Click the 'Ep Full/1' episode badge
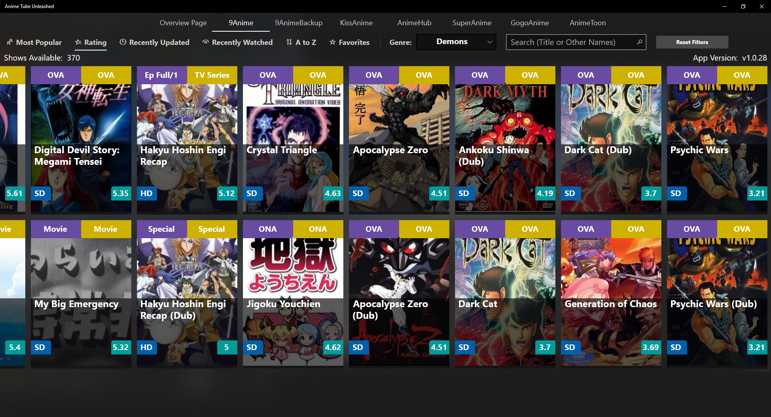This screenshot has width=771, height=417. (162, 75)
